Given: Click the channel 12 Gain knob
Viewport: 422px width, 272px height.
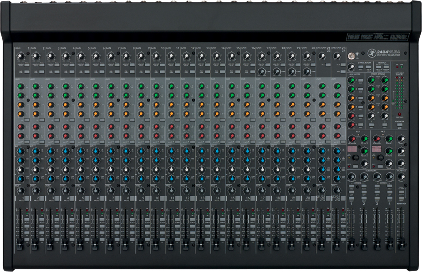Looking at the screenshot, I should [186, 56].
